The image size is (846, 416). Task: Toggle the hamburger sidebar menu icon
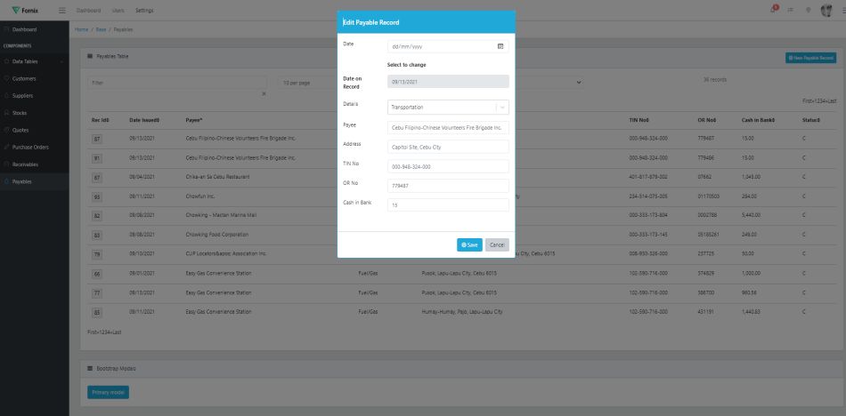click(61, 10)
